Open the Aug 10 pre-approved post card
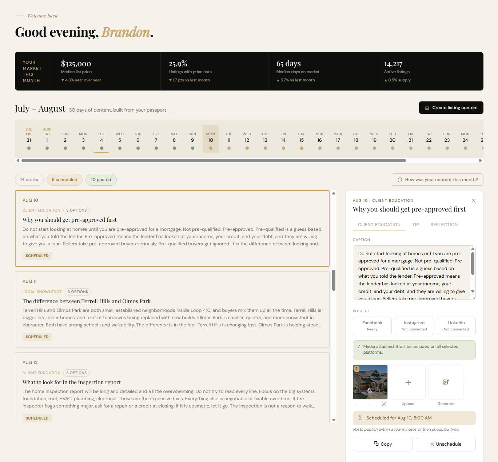 point(172,228)
